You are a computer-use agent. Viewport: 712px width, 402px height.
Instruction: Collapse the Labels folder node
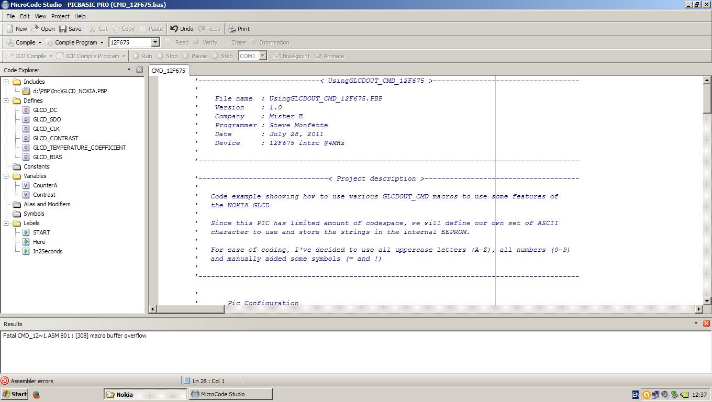click(6, 223)
